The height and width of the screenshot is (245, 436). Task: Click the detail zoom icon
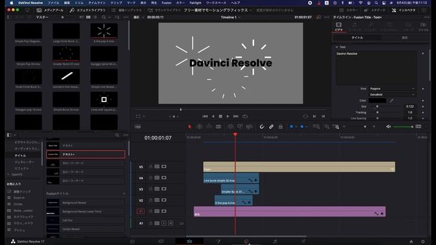click(327, 127)
